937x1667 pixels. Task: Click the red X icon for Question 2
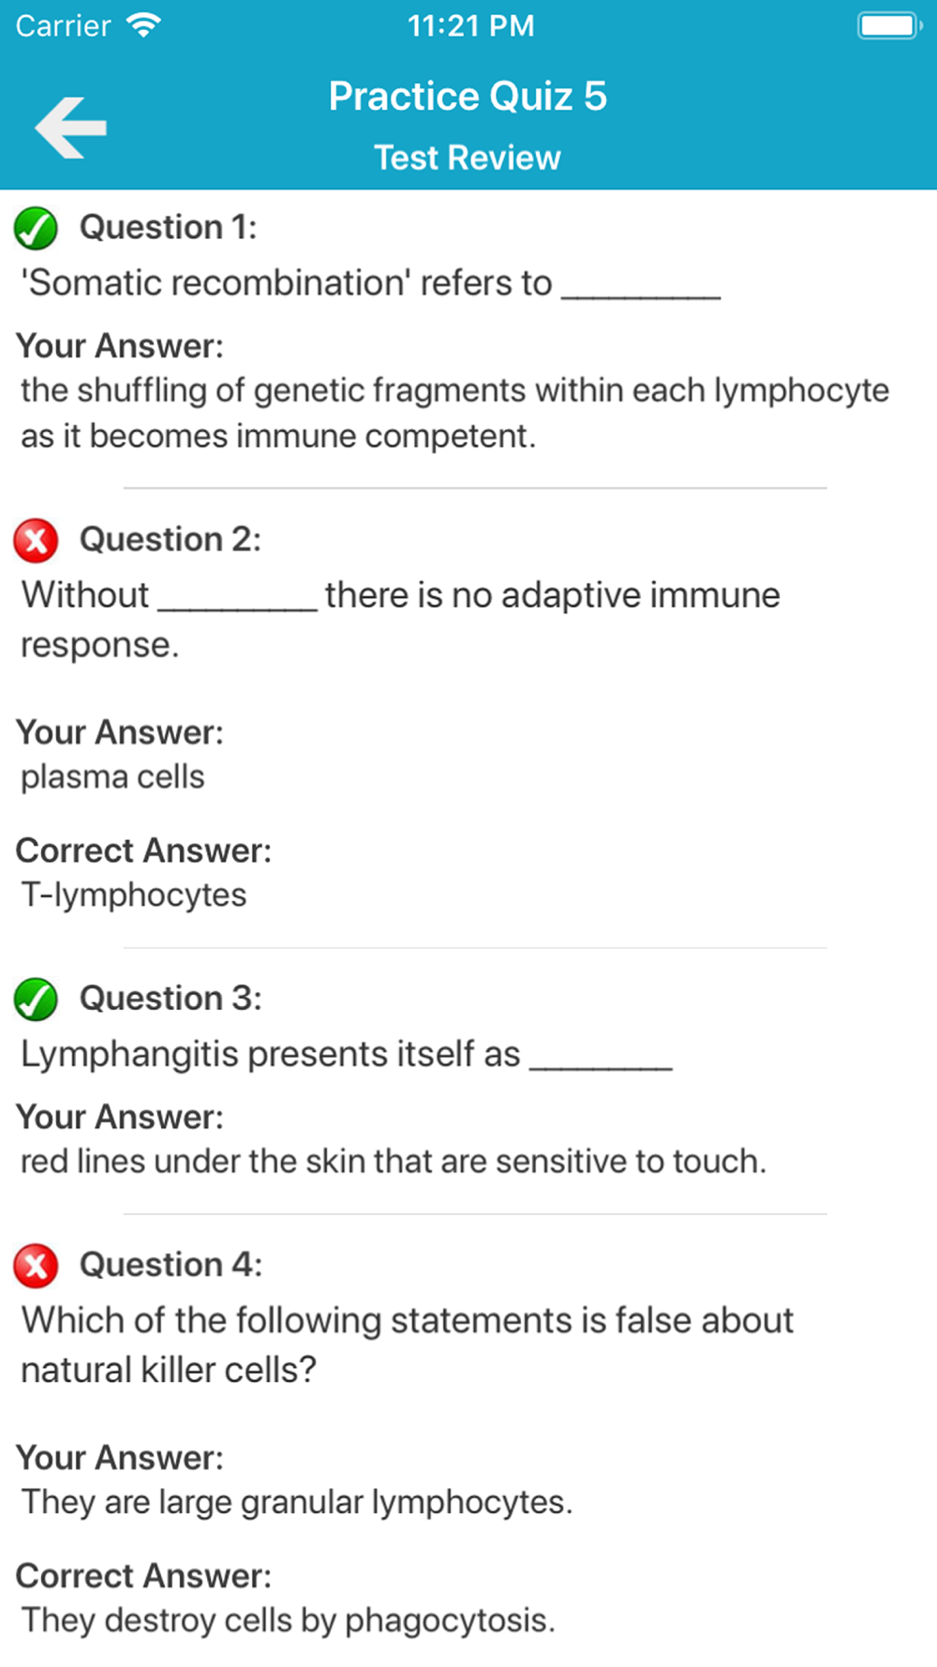[36, 541]
